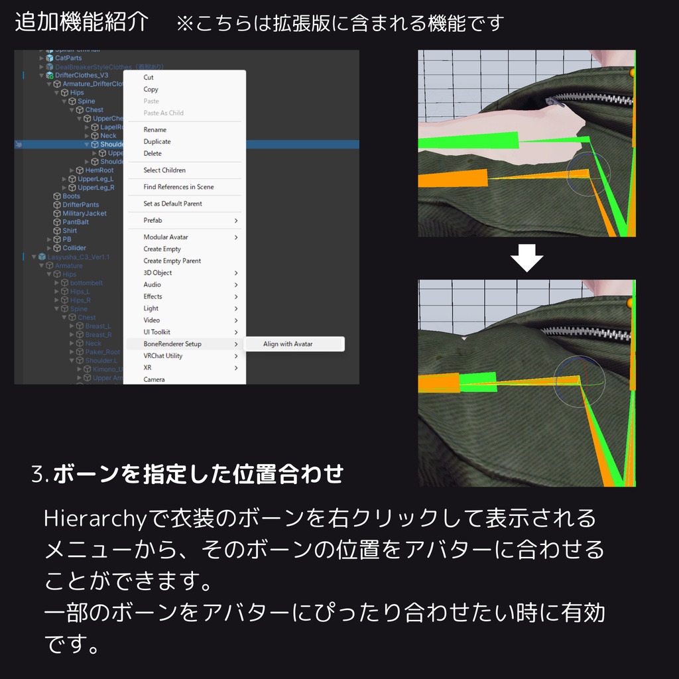
Task: Open the BoneRenderer Setup submenu
Action: [172, 344]
